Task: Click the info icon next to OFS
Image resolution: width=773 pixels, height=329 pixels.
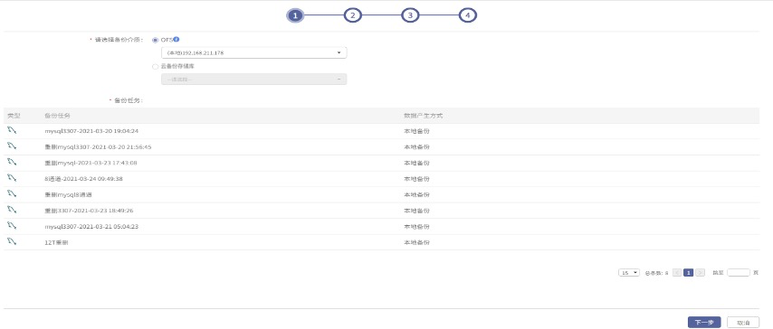Action: (177, 40)
